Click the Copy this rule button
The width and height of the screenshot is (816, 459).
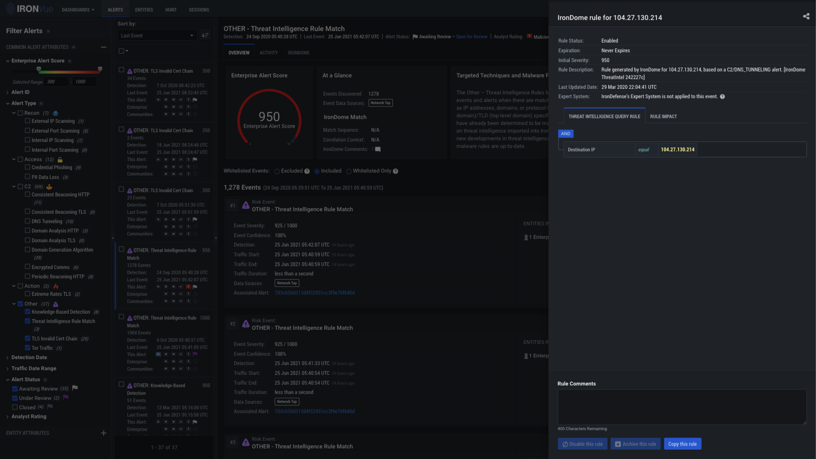point(682,444)
